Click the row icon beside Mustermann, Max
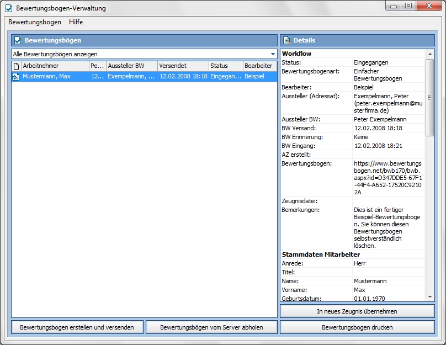 (x=16, y=77)
